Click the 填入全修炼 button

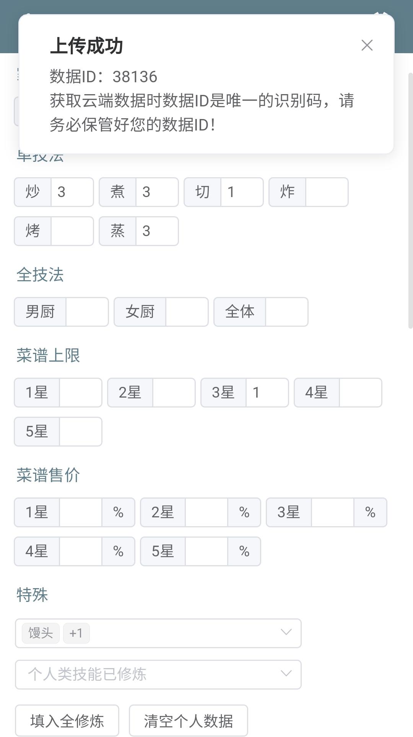67,721
